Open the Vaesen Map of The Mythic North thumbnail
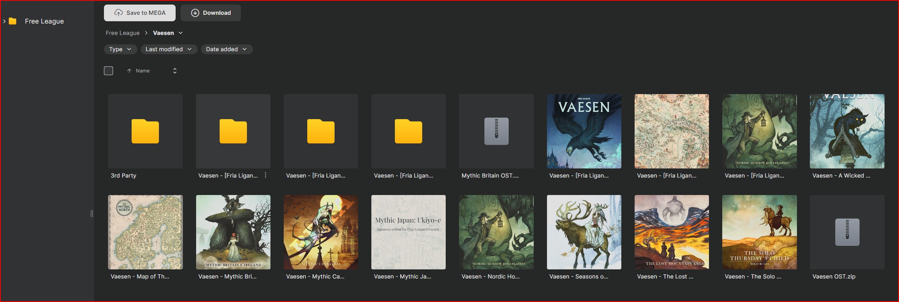The width and height of the screenshot is (899, 302). click(145, 232)
